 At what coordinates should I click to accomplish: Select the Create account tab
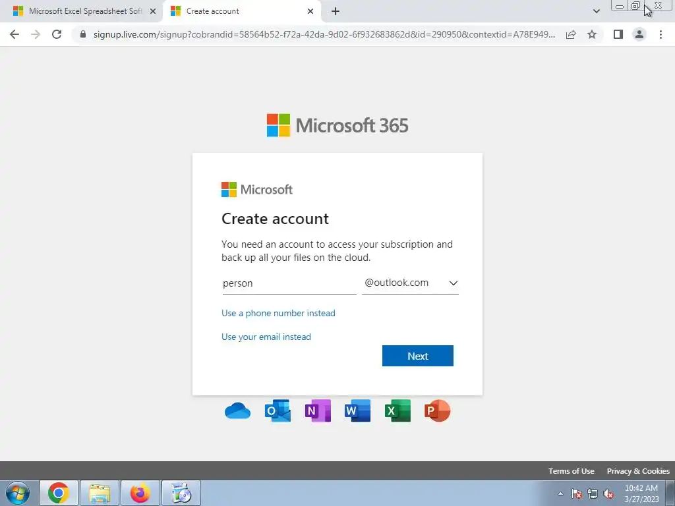click(243, 11)
